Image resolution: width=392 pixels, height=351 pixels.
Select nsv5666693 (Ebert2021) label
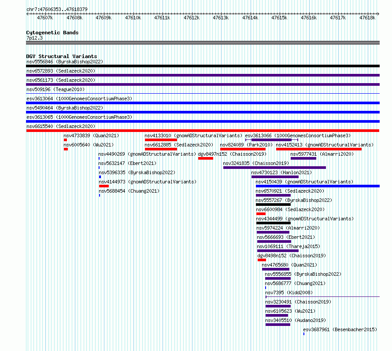pyautogui.click(x=286, y=237)
